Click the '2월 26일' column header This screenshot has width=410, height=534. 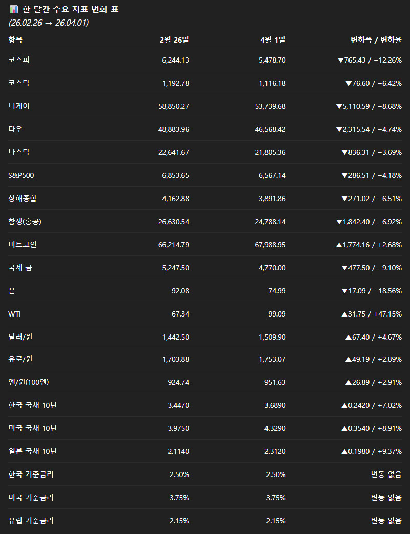pos(174,40)
